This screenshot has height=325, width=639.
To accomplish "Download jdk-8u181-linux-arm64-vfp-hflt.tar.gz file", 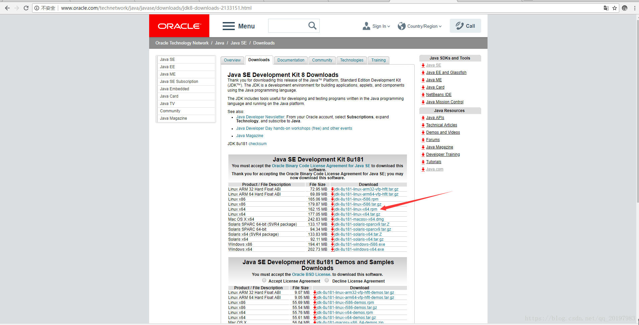I will pos(366,194).
